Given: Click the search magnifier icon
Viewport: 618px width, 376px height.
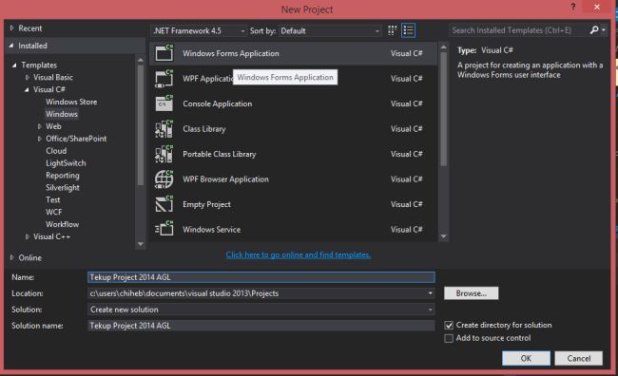Looking at the screenshot, I should [594, 30].
